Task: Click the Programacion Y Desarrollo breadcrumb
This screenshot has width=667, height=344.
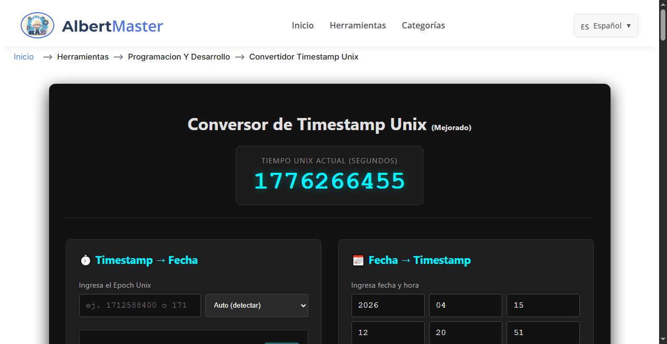Action: (179, 57)
